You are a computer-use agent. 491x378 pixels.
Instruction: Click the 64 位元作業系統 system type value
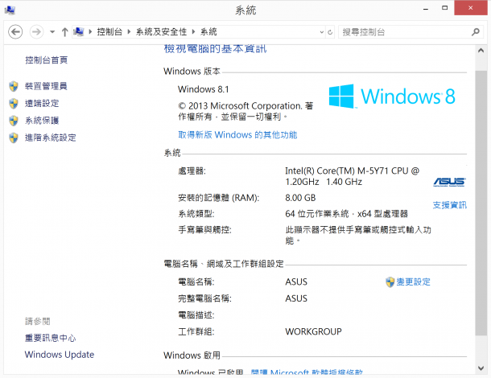[x=346, y=214]
